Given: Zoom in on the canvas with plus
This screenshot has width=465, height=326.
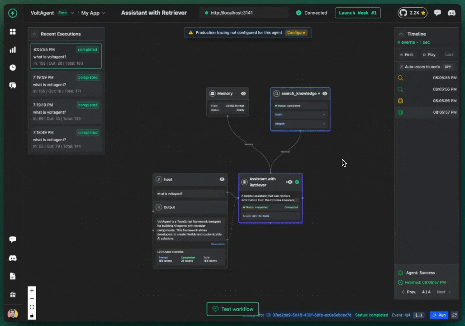Looking at the screenshot, I should coord(32,290).
